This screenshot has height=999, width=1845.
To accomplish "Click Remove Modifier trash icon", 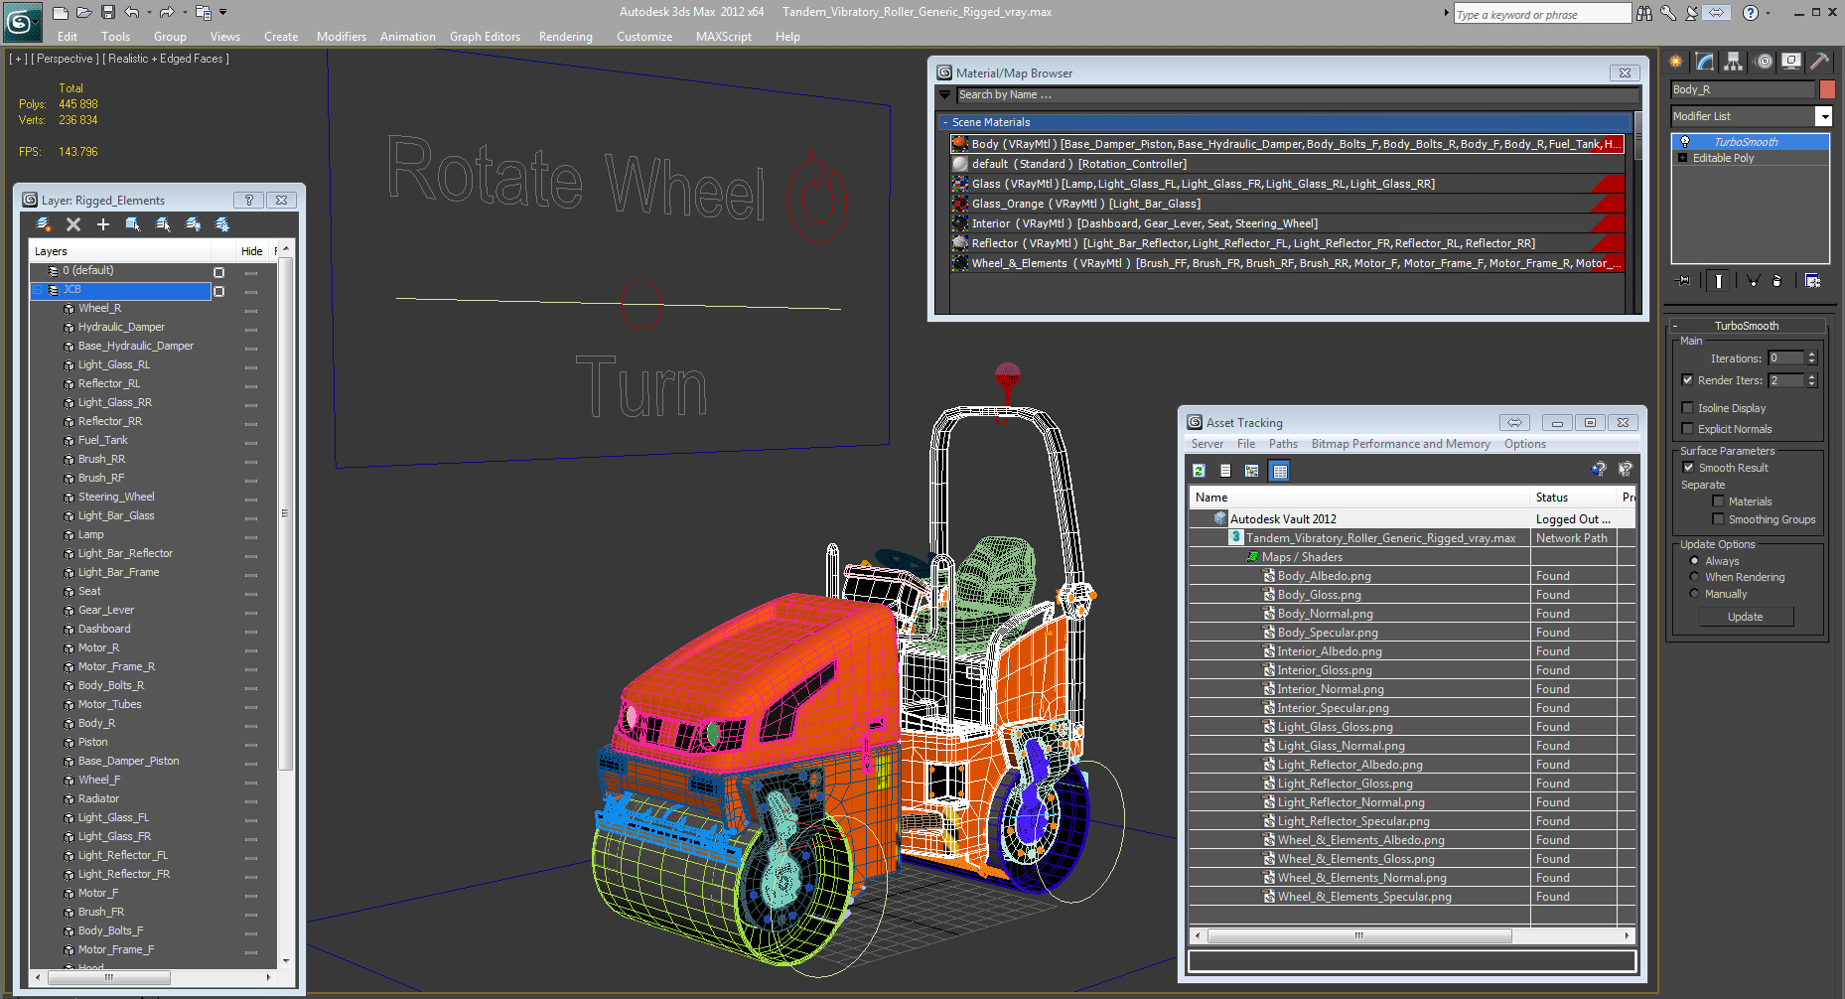I will point(1777,281).
